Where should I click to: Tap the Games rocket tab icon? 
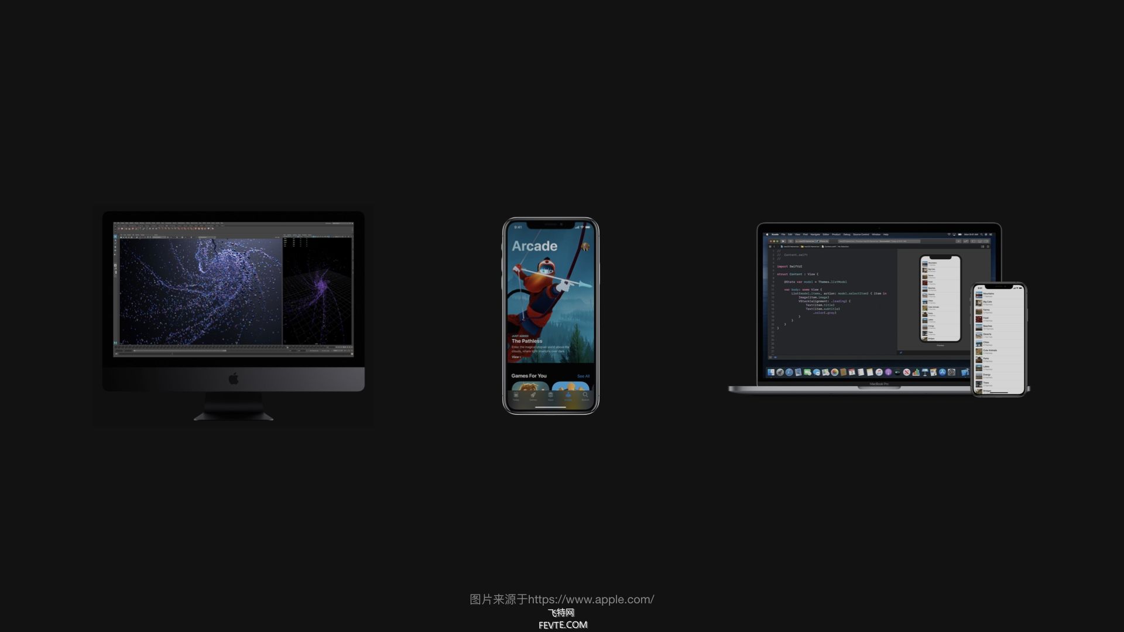[x=533, y=395]
